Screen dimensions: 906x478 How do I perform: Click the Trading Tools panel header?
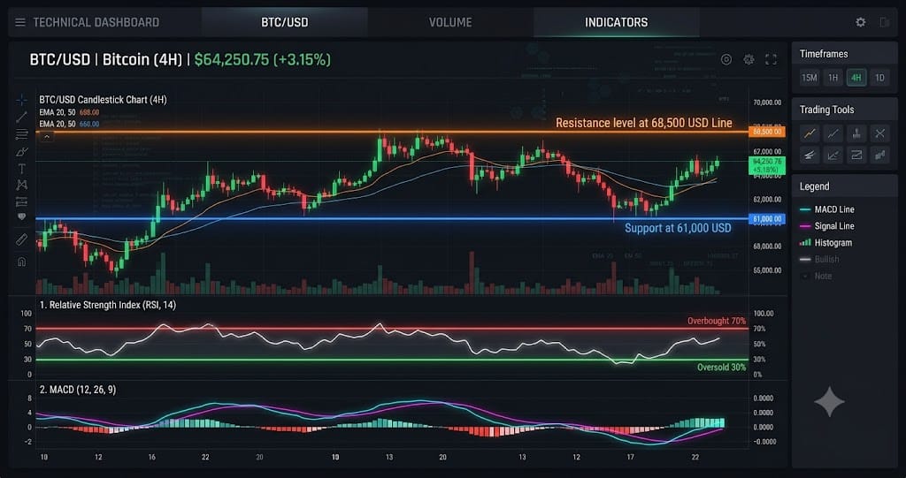[844, 109]
